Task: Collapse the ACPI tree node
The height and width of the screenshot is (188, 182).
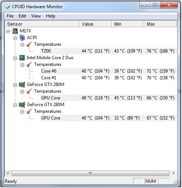Action: tap(15, 38)
